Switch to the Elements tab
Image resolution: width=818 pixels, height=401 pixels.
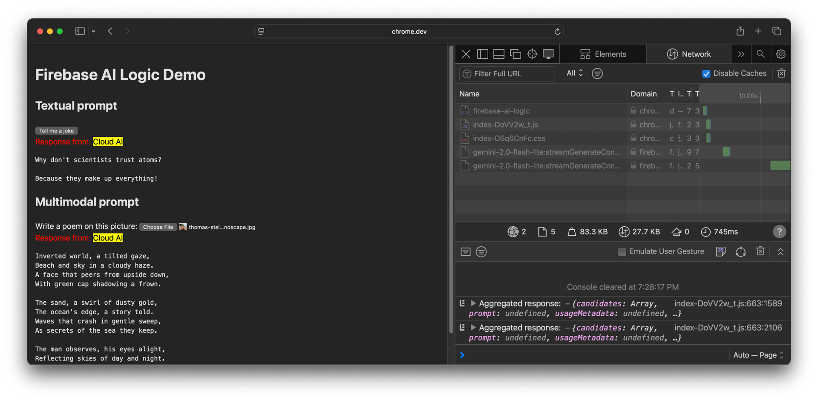click(603, 54)
